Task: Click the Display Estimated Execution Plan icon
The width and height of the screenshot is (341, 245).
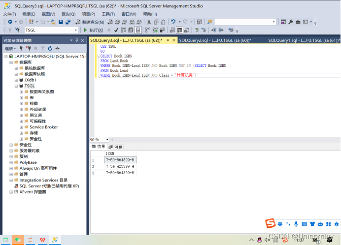Action: (x=123, y=30)
